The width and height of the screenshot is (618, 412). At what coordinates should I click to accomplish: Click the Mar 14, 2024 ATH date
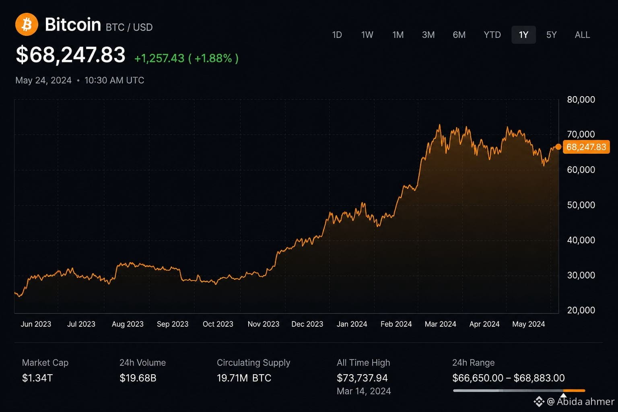pos(364,391)
